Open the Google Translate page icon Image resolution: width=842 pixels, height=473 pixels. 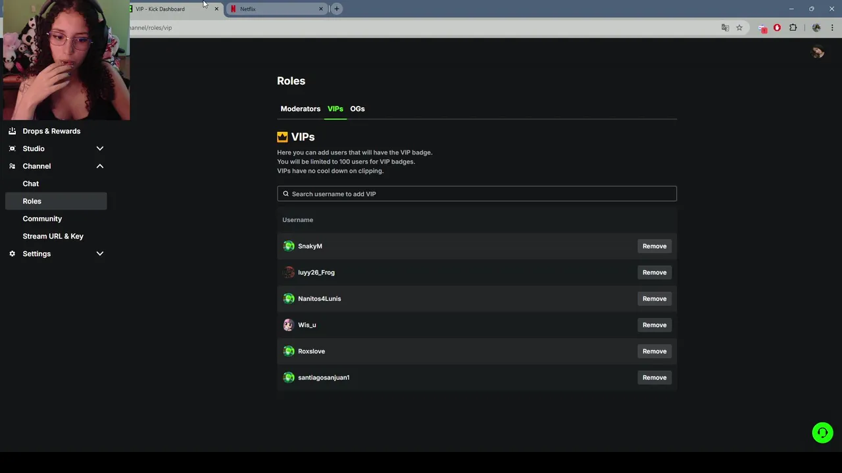click(x=725, y=28)
